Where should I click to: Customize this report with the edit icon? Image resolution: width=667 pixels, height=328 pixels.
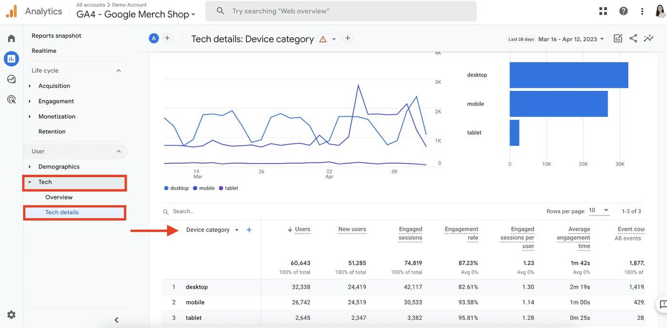617,38
